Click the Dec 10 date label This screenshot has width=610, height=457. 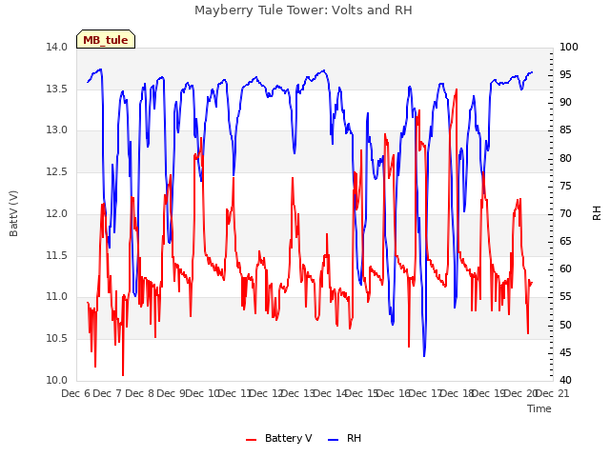[203, 393]
